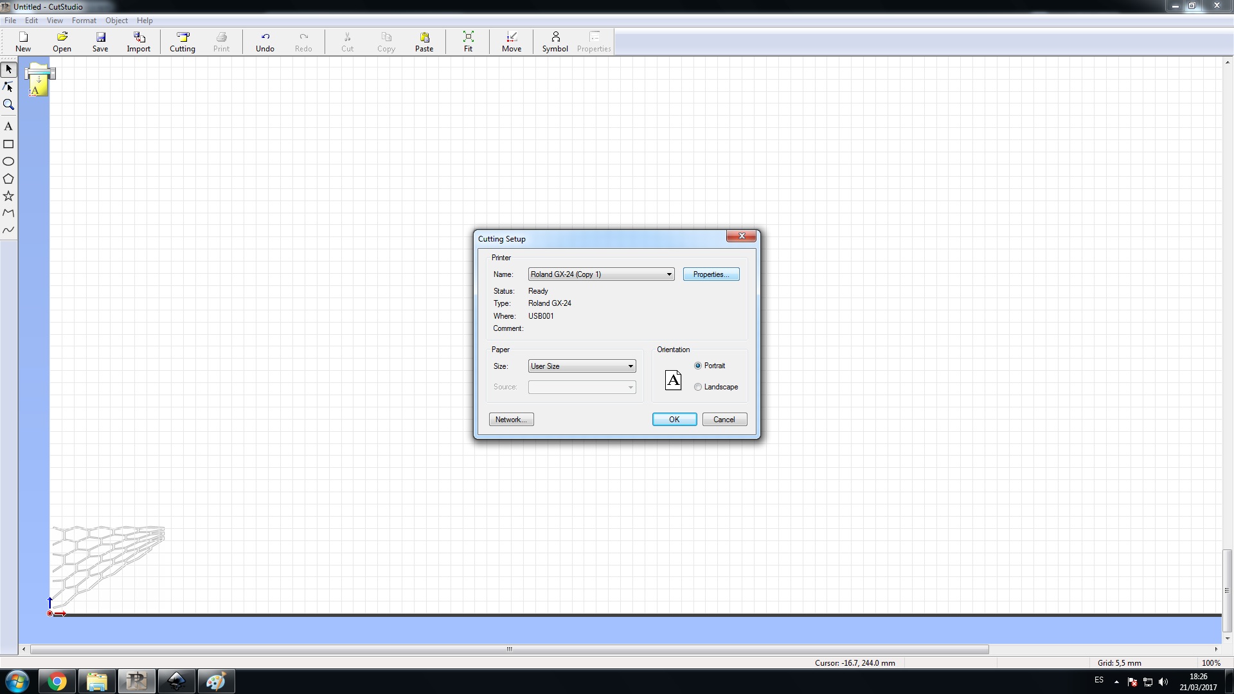This screenshot has height=694, width=1234.
Task: Open the Format menu
Action: 84,21
